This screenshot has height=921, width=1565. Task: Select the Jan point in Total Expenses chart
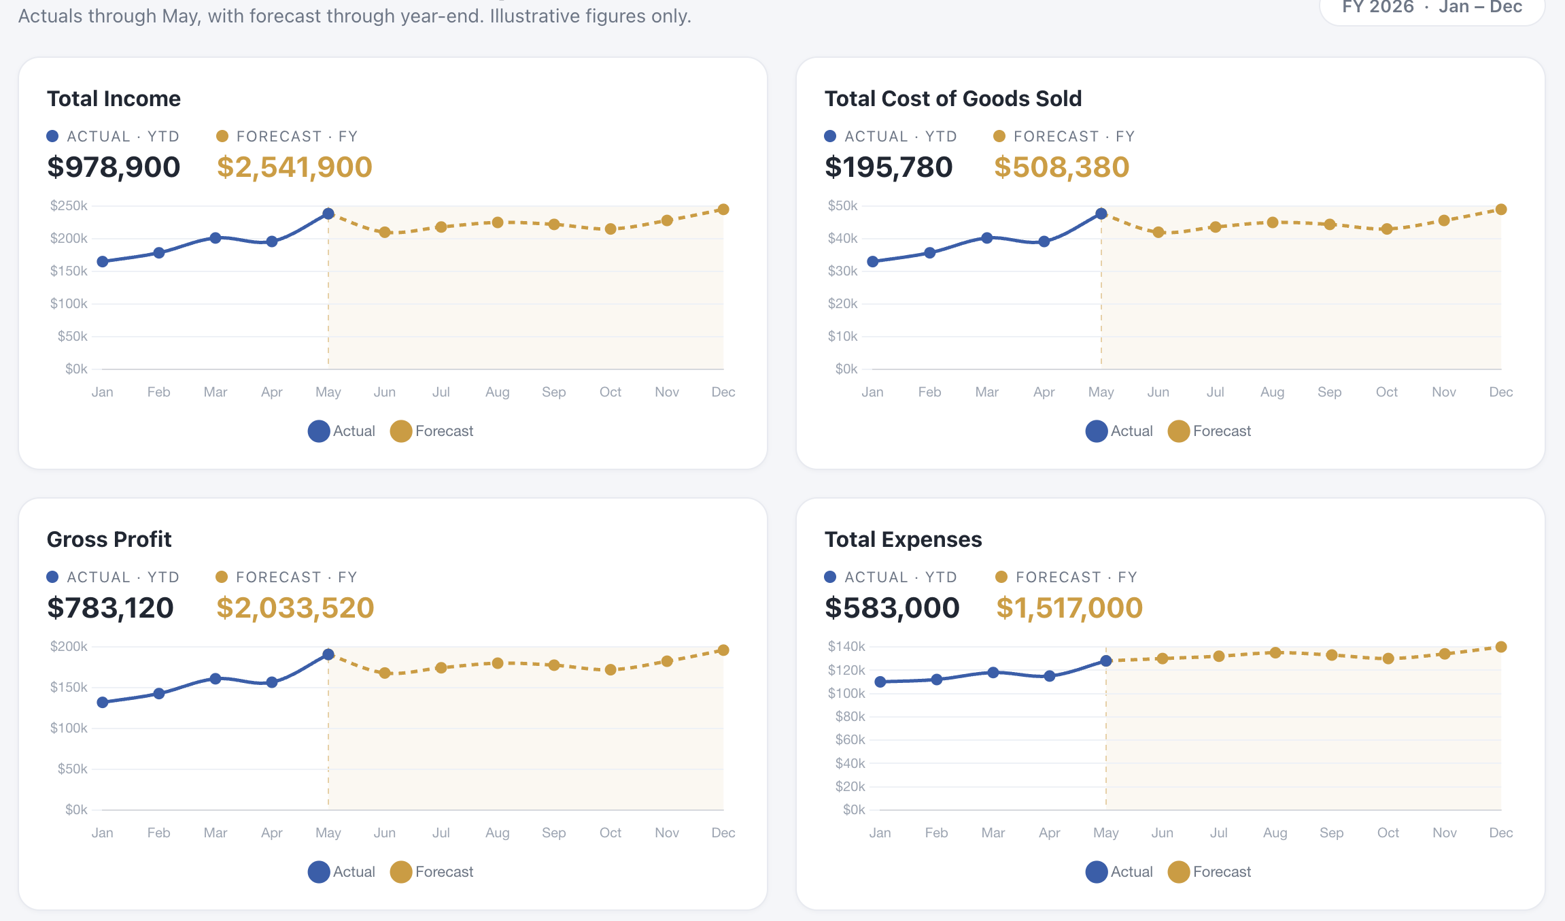click(880, 682)
